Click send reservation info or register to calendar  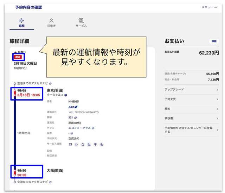[x=192, y=130]
